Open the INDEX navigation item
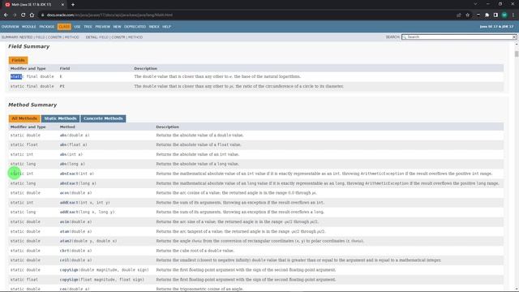This screenshot has height=292, width=519. point(154,27)
